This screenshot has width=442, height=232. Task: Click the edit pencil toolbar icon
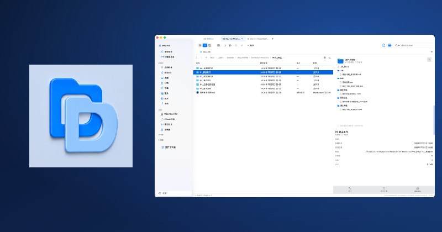tap(230, 45)
